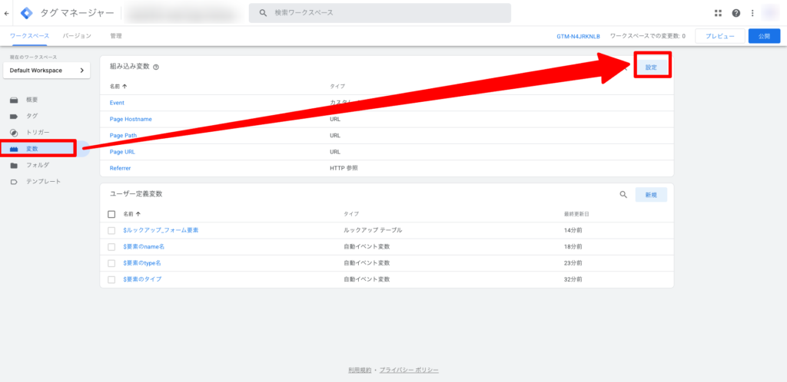Open the three-dot more options menu
This screenshot has width=787, height=382.
click(x=752, y=13)
